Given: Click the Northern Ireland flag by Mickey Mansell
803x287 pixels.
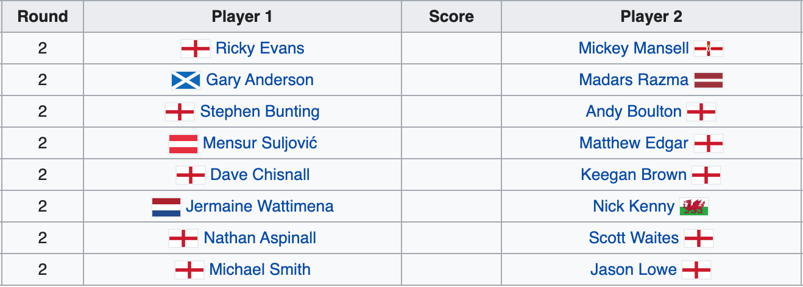Looking at the screenshot, I should click(709, 49).
